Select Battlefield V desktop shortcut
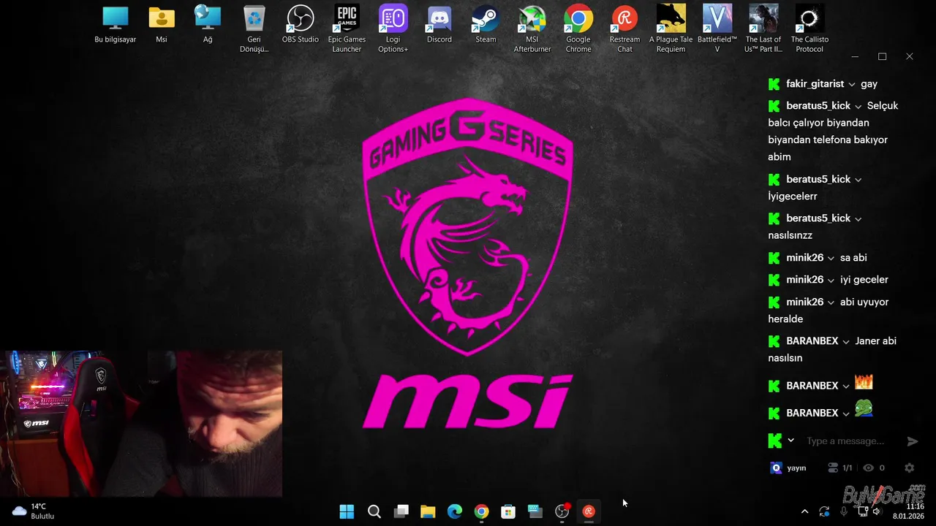Image resolution: width=936 pixels, height=526 pixels. pos(717,29)
